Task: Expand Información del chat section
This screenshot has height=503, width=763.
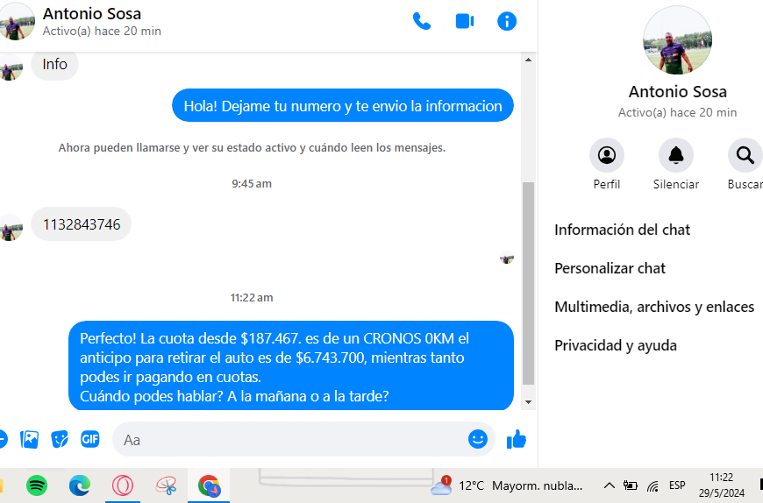Action: coord(622,230)
